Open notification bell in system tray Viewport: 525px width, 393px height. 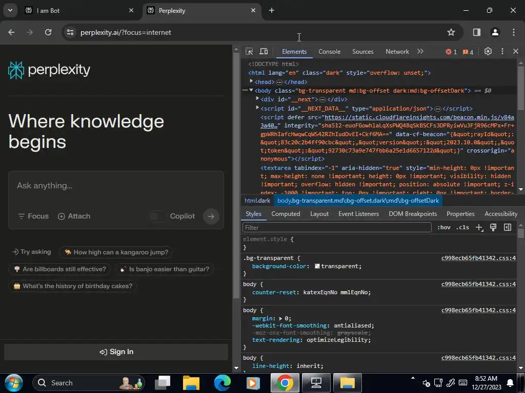pos(510,383)
